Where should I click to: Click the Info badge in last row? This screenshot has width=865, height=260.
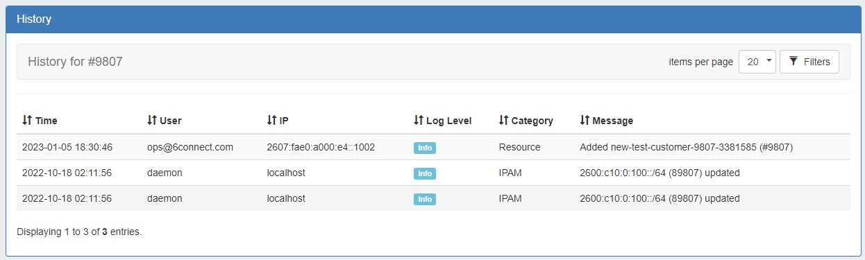pos(425,199)
